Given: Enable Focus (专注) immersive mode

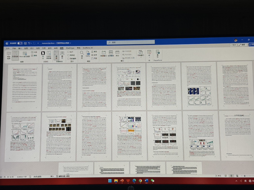Looking at the screenshot, I should click(43, 55).
